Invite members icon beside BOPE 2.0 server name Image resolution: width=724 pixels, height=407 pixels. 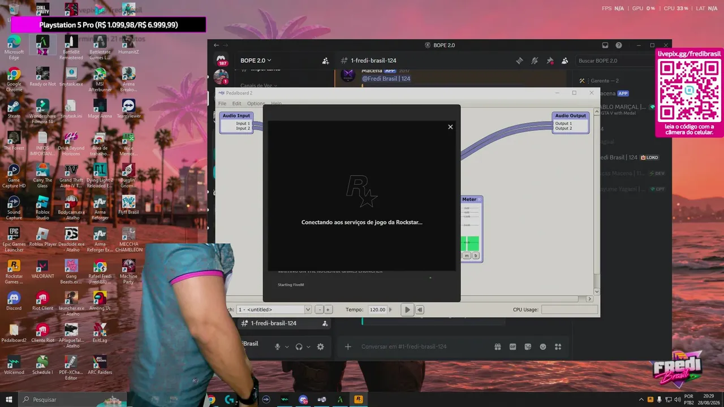point(325,60)
